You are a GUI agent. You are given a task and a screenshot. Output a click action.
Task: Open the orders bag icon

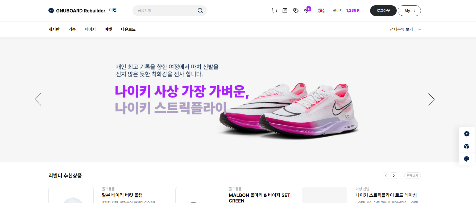click(285, 11)
